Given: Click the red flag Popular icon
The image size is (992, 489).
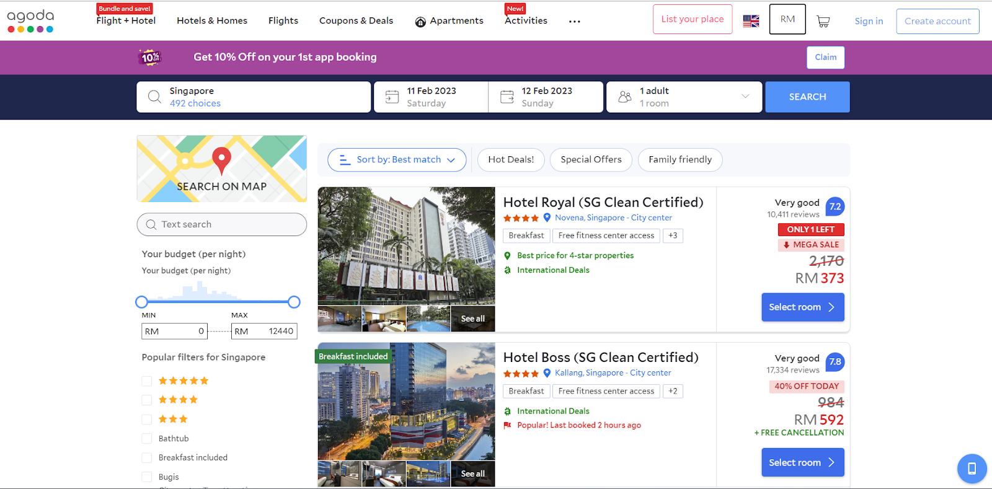Looking at the screenshot, I should [x=507, y=425].
